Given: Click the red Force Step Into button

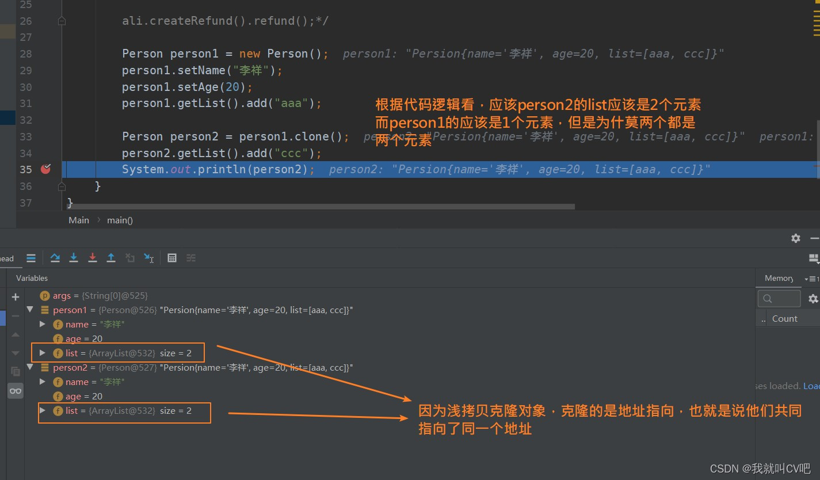Looking at the screenshot, I should (92, 258).
